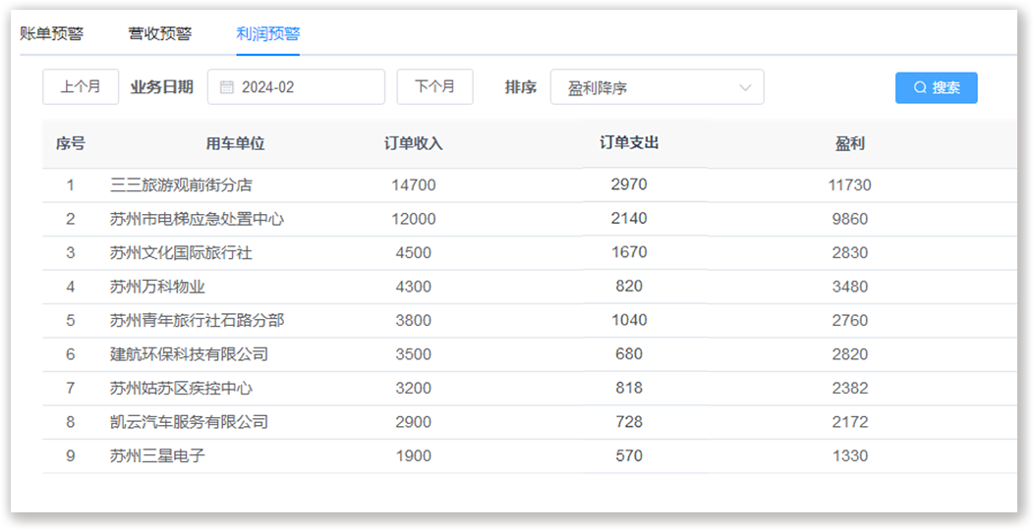Image resolution: width=1034 pixels, height=530 pixels.
Task: Open the 排序 combo box
Action: pyautogui.click(x=656, y=87)
